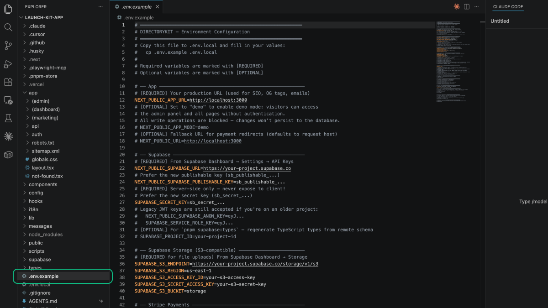The width and height of the screenshot is (548, 308).
Task: Collapse the app folder
Action: [x=25, y=93]
